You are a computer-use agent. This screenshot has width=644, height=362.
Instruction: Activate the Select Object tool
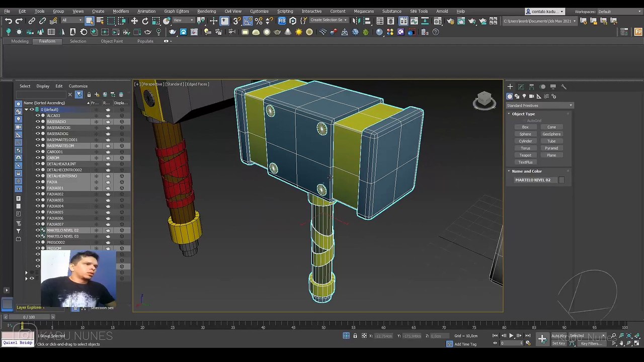(89, 21)
